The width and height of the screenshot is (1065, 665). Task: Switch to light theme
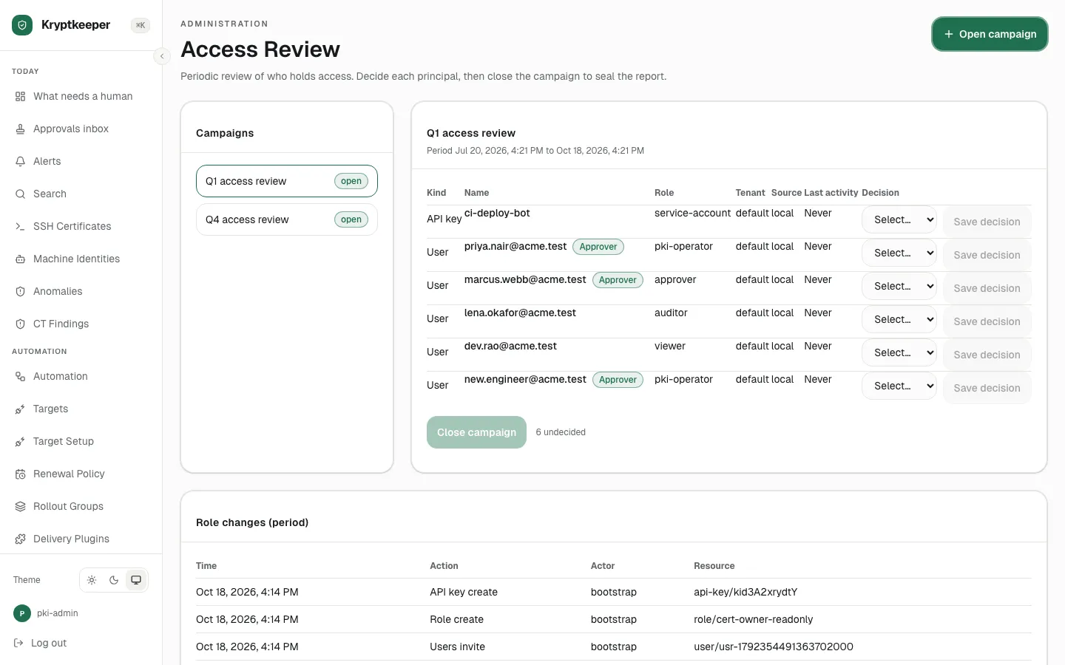pyautogui.click(x=92, y=580)
